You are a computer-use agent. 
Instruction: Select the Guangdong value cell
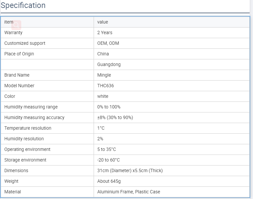click(172, 64)
